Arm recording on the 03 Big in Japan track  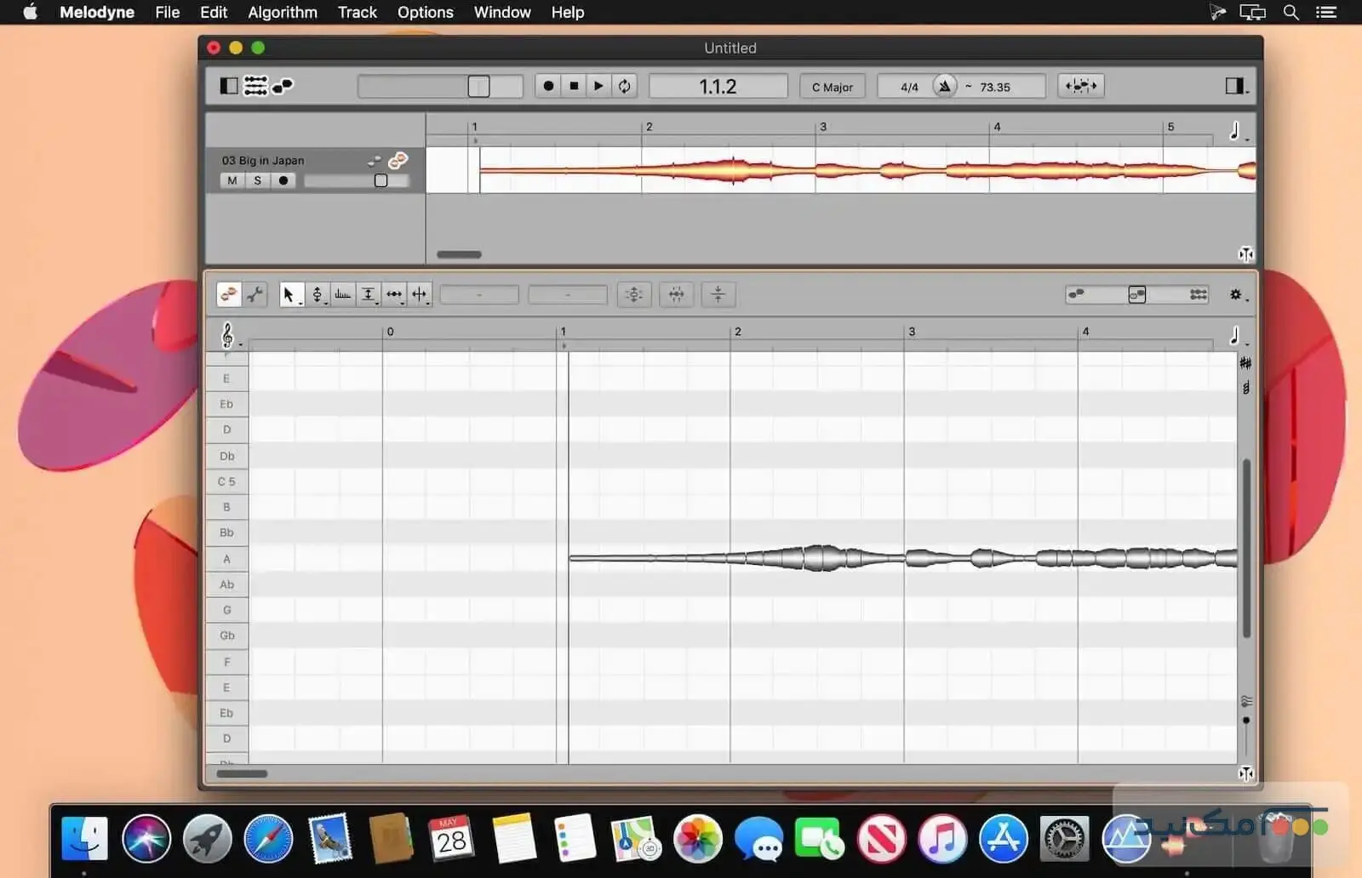[x=283, y=180]
